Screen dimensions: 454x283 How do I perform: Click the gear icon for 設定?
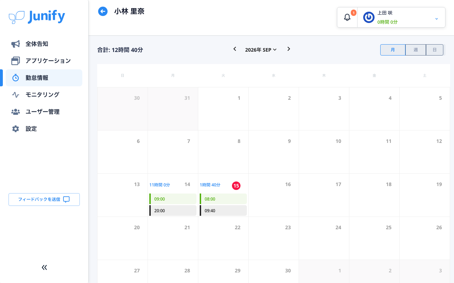pos(16,129)
